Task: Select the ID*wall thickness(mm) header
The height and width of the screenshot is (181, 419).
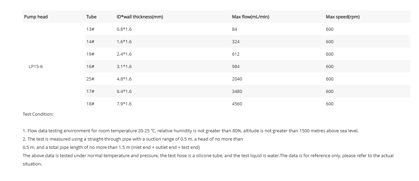Action: point(140,17)
